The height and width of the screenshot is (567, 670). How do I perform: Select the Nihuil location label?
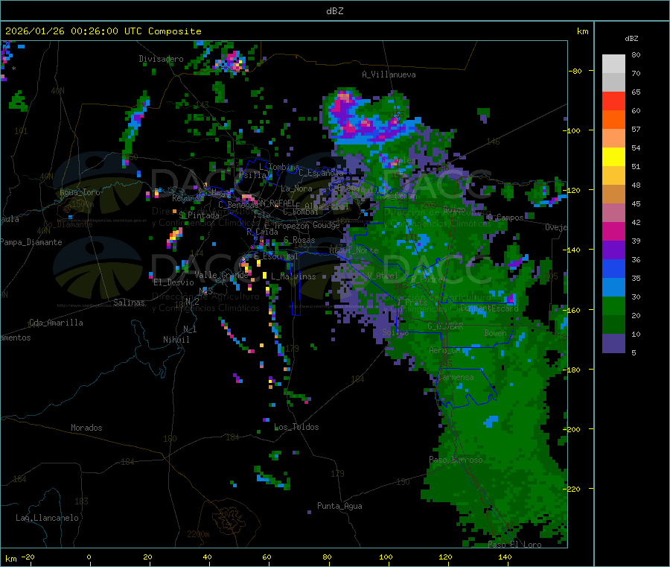coord(176,340)
